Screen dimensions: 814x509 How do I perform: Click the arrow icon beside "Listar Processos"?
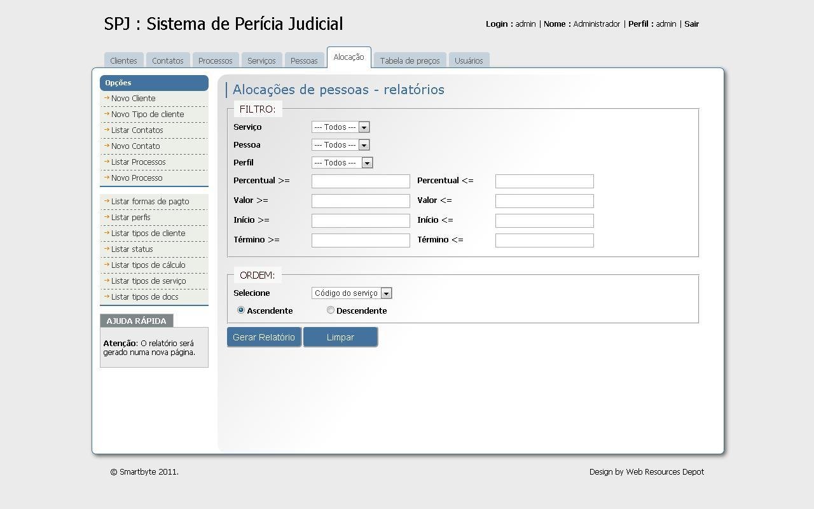pos(106,162)
